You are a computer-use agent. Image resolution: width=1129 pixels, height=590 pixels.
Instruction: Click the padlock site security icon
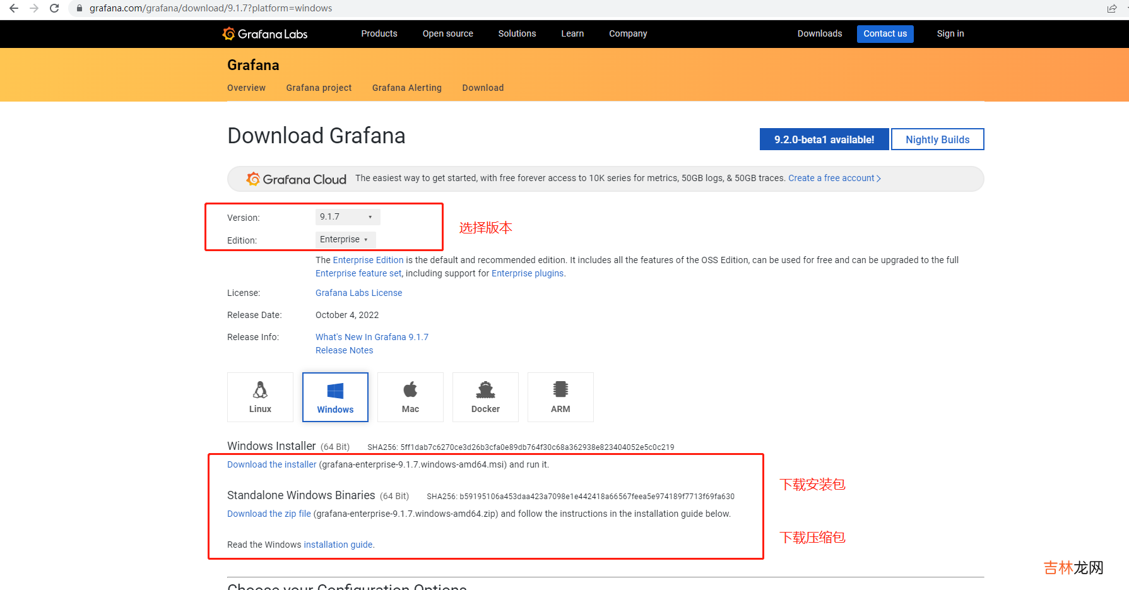click(80, 8)
